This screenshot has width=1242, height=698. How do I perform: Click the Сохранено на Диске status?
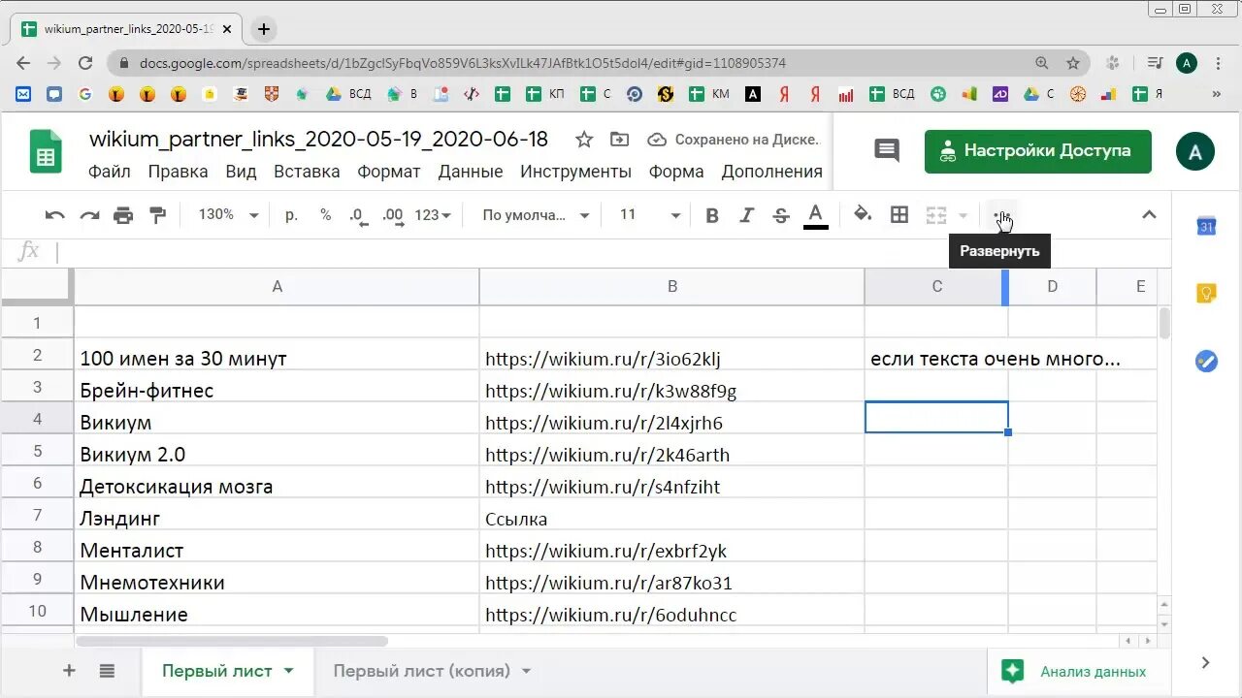(734, 140)
